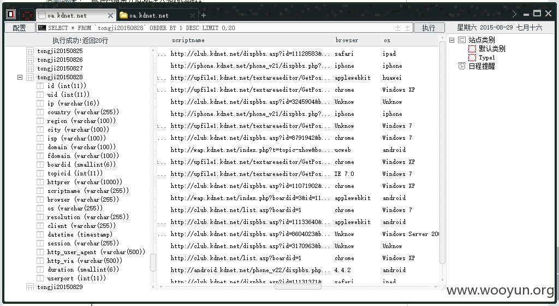The height and width of the screenshot is (306, 559).
Task: Select the http_user_agent (varchar(500)) column
Action: (x=96, y=252)
